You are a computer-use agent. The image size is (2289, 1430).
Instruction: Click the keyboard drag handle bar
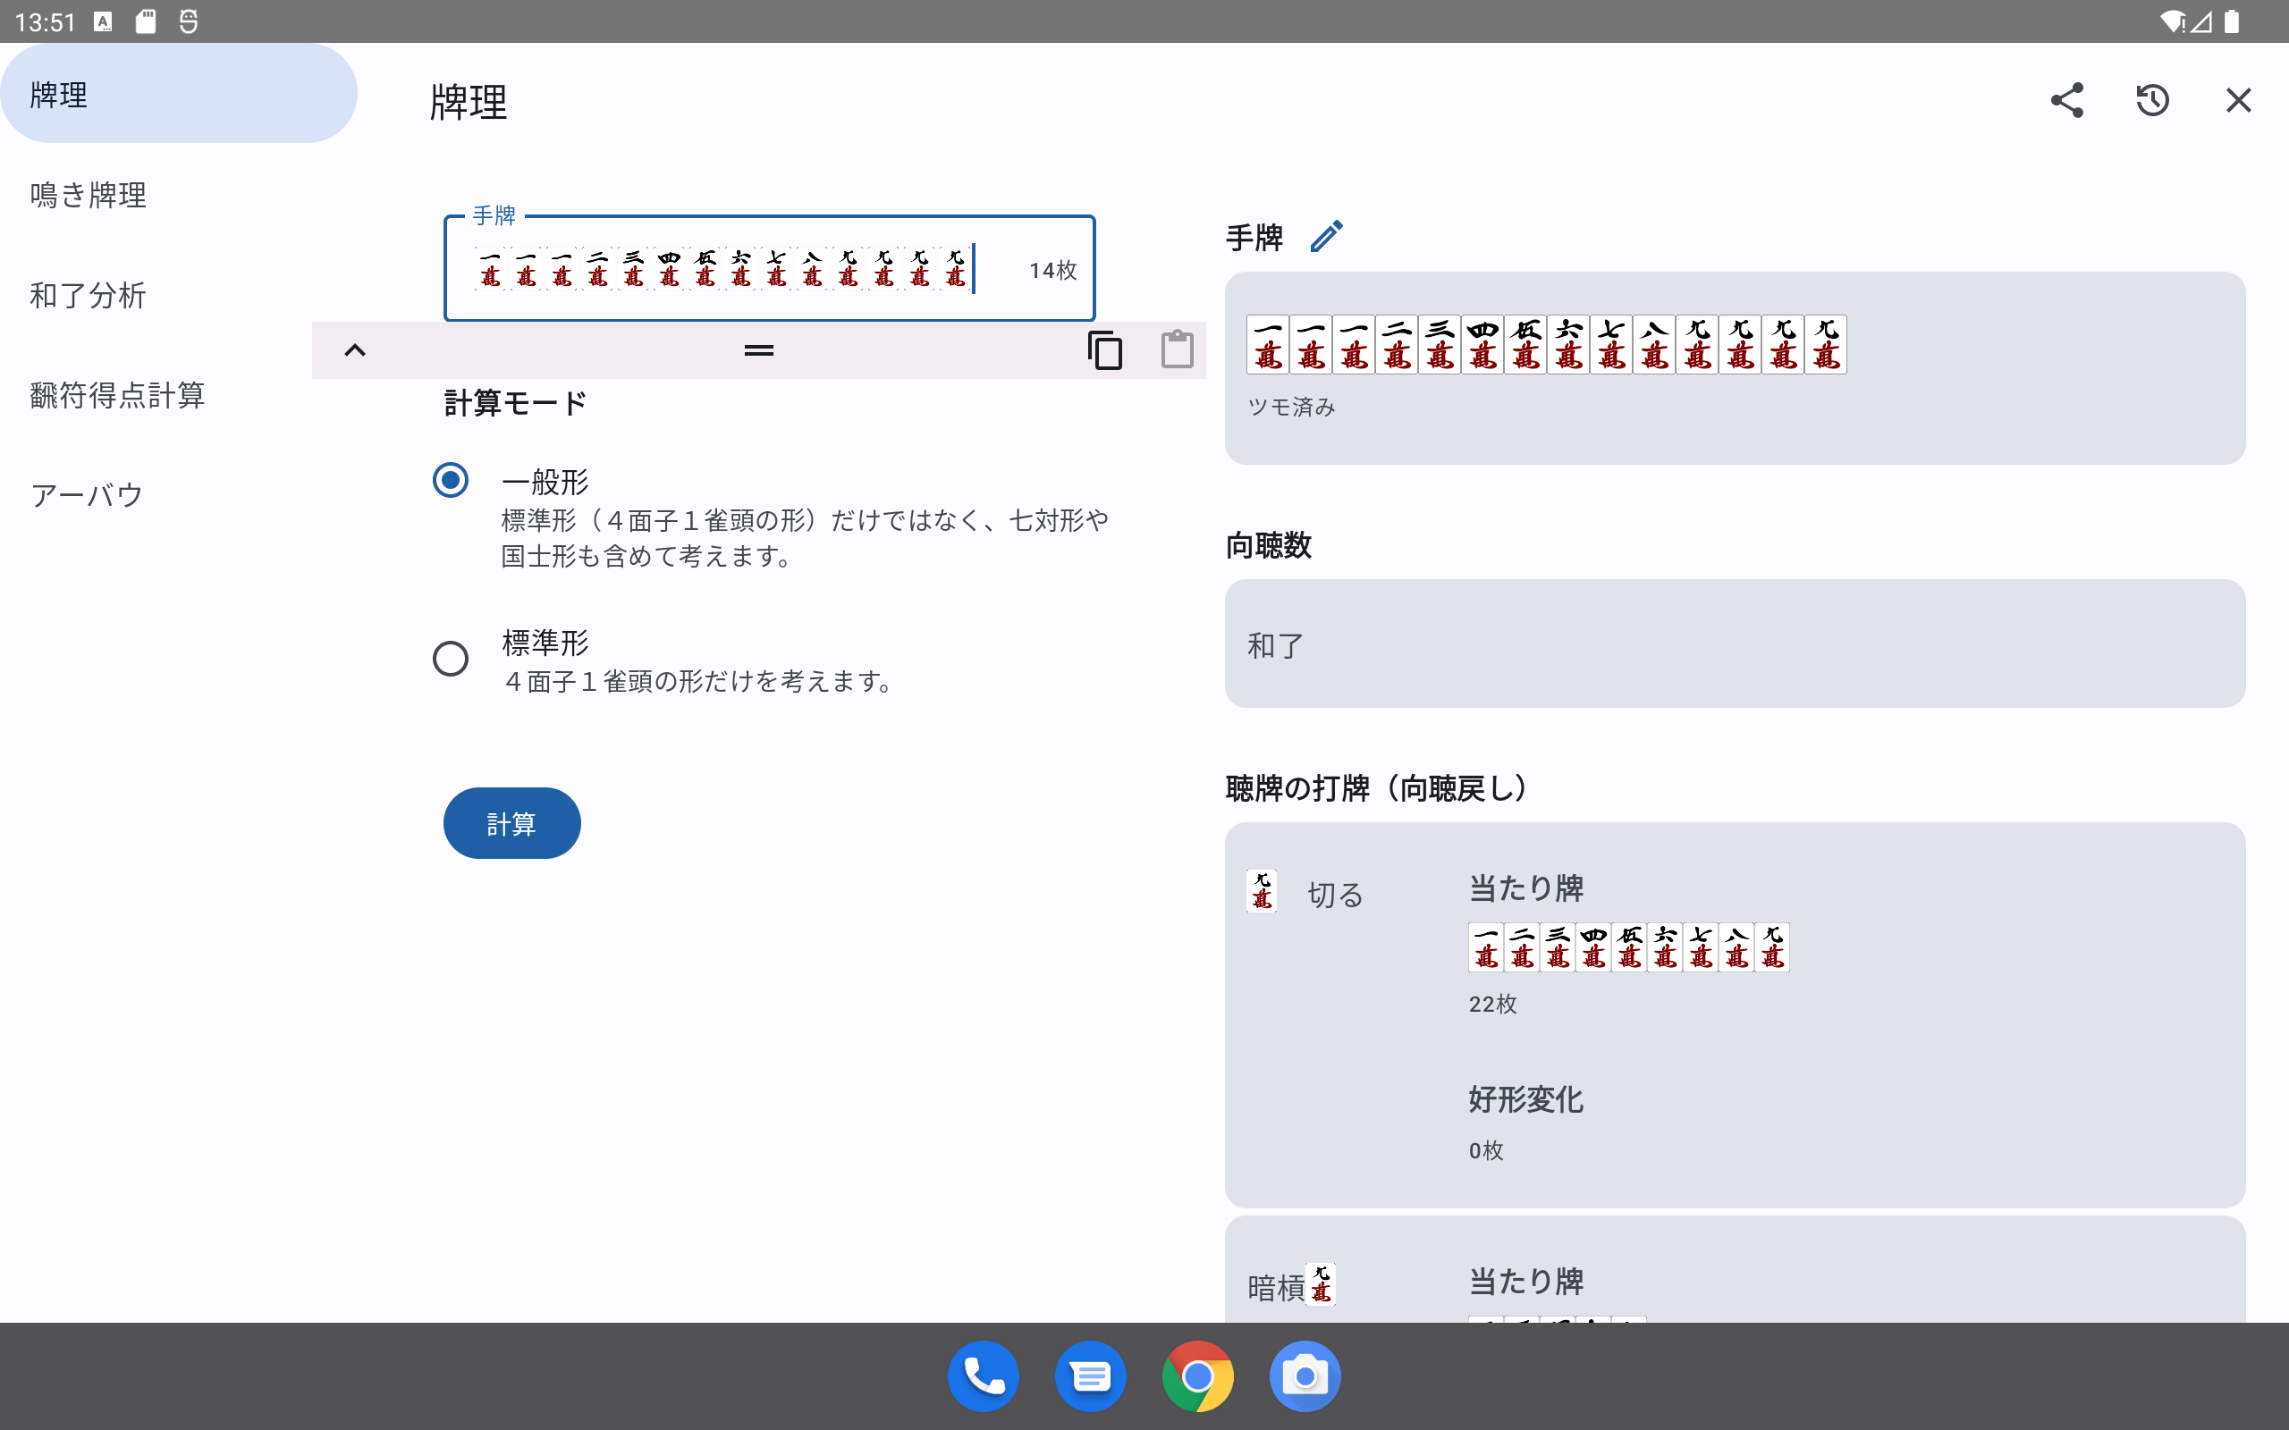click(x=758, y=350)
